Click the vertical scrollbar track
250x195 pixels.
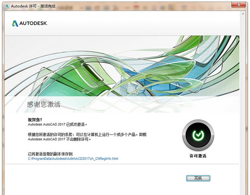[x=243, y=100]
